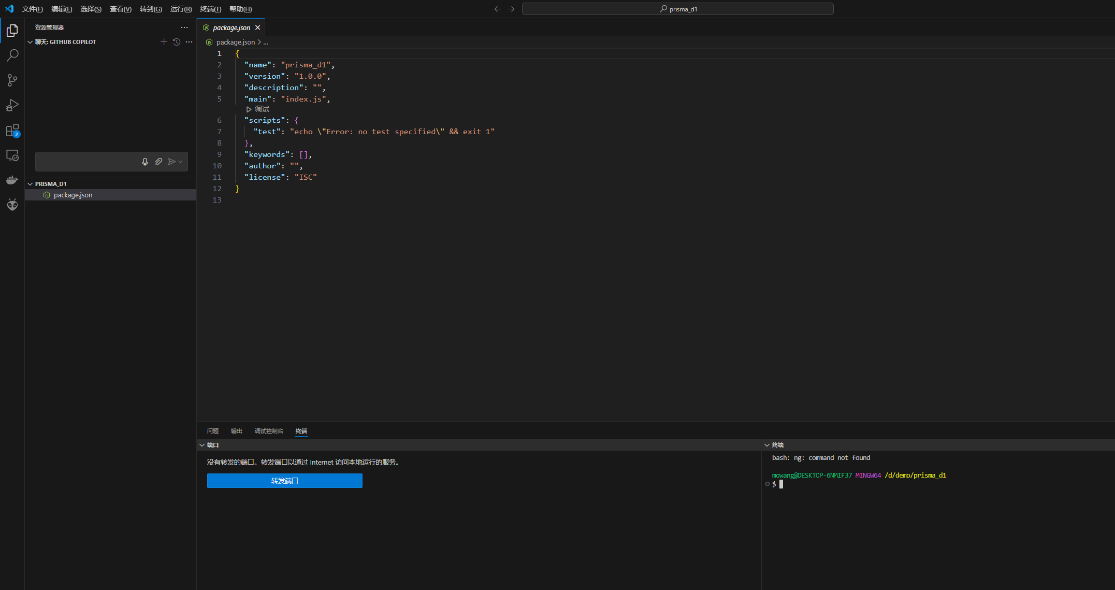Click the VS Code logo icon
The width and height of the screenshot is (1115, 590).
(x=9, y=9)
